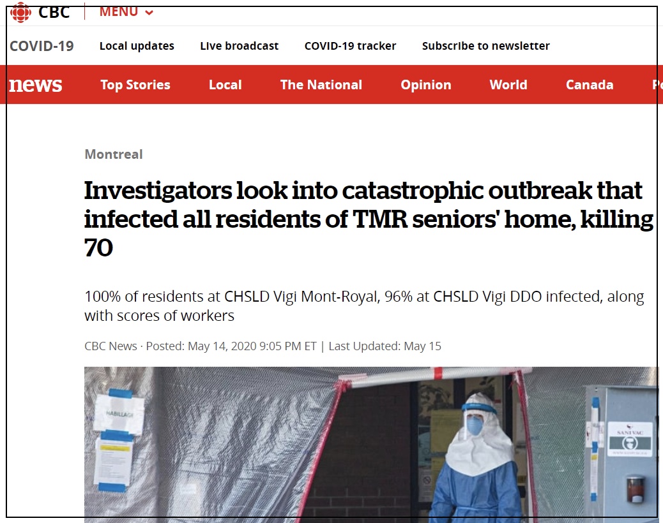Click the CBC gem logo icon
This screenshot has width=663, height=523.
coord(20,12)
